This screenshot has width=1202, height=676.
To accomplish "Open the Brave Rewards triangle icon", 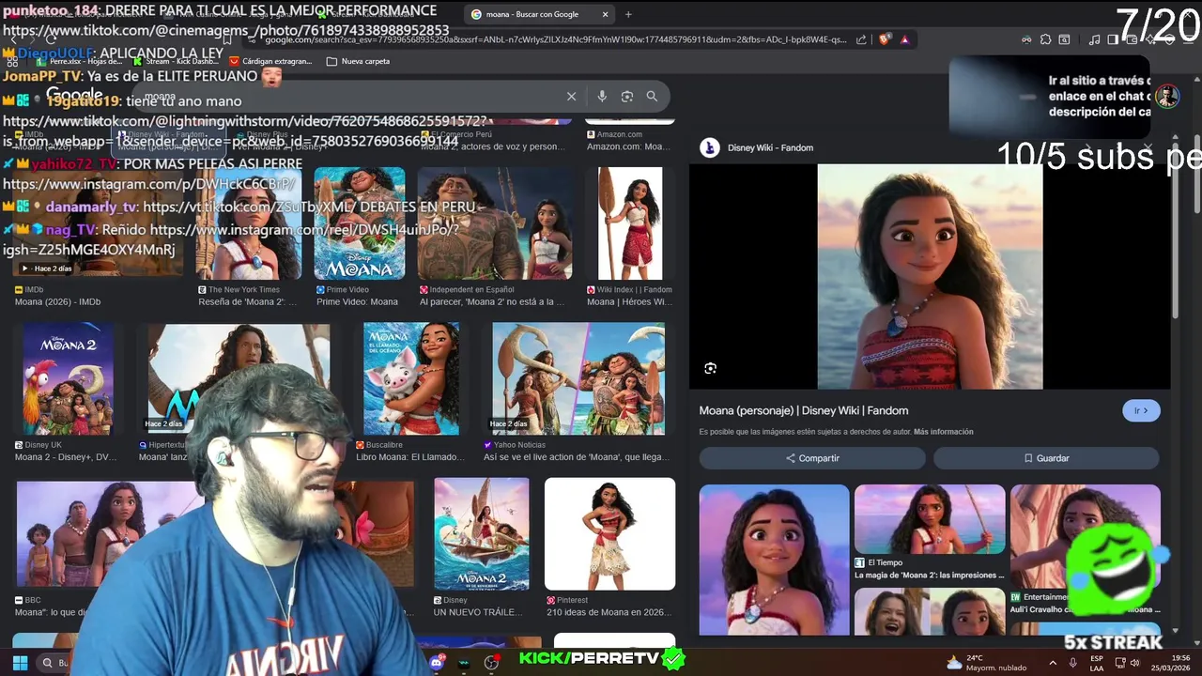I will point(904,39).
